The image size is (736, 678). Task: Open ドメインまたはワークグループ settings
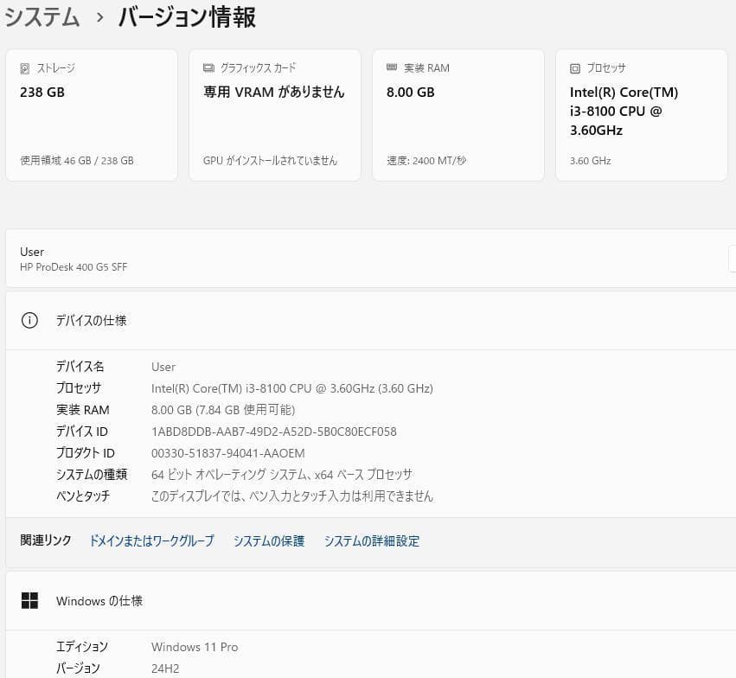point(152,540)
